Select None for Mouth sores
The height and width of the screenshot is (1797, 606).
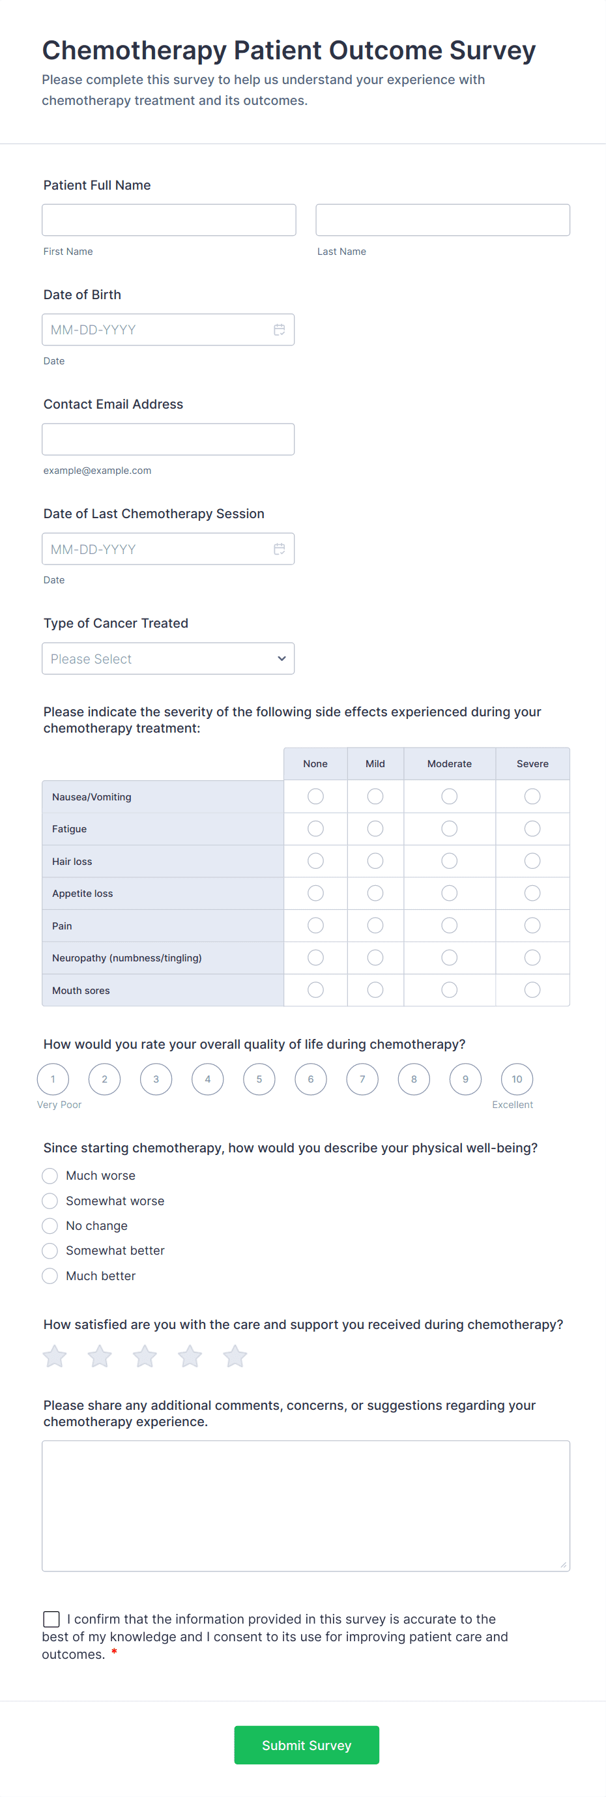coord(315,990)
